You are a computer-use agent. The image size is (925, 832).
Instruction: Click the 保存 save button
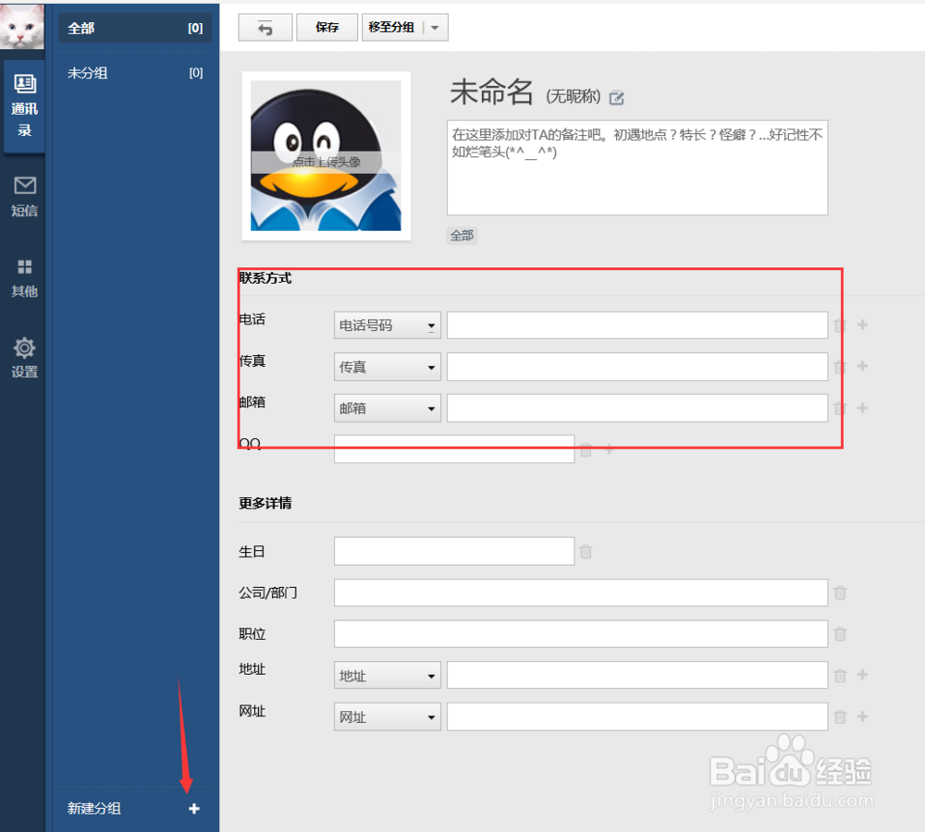click(x=327, y=27)
